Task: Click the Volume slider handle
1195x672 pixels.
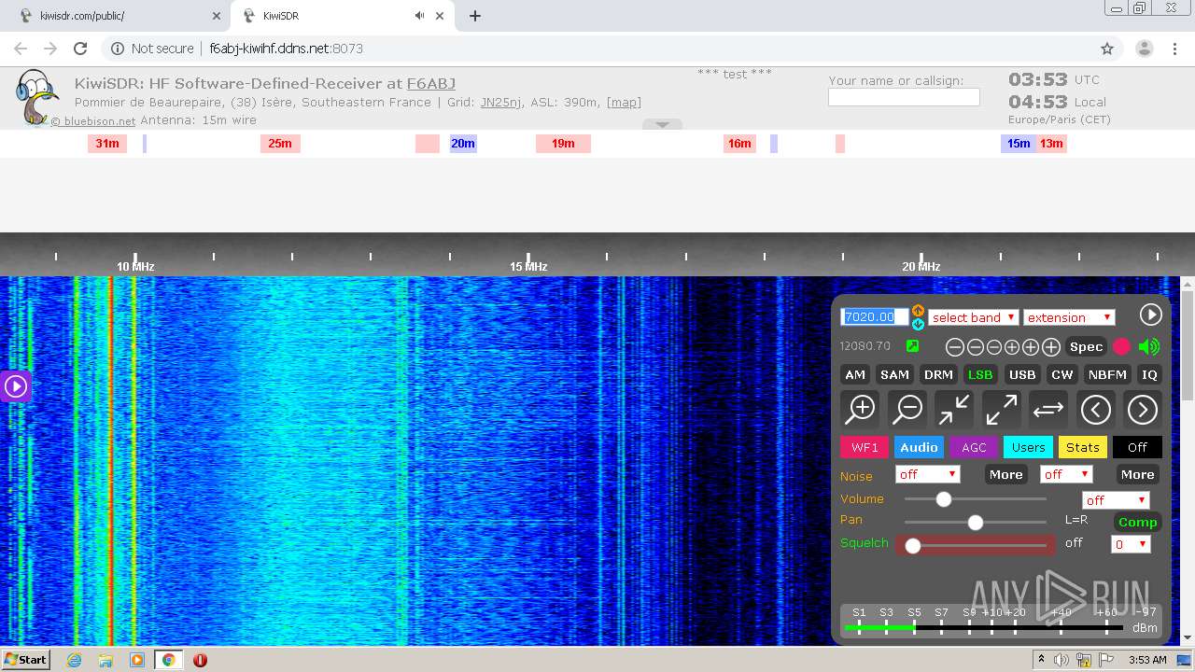Action: (944, 499)
